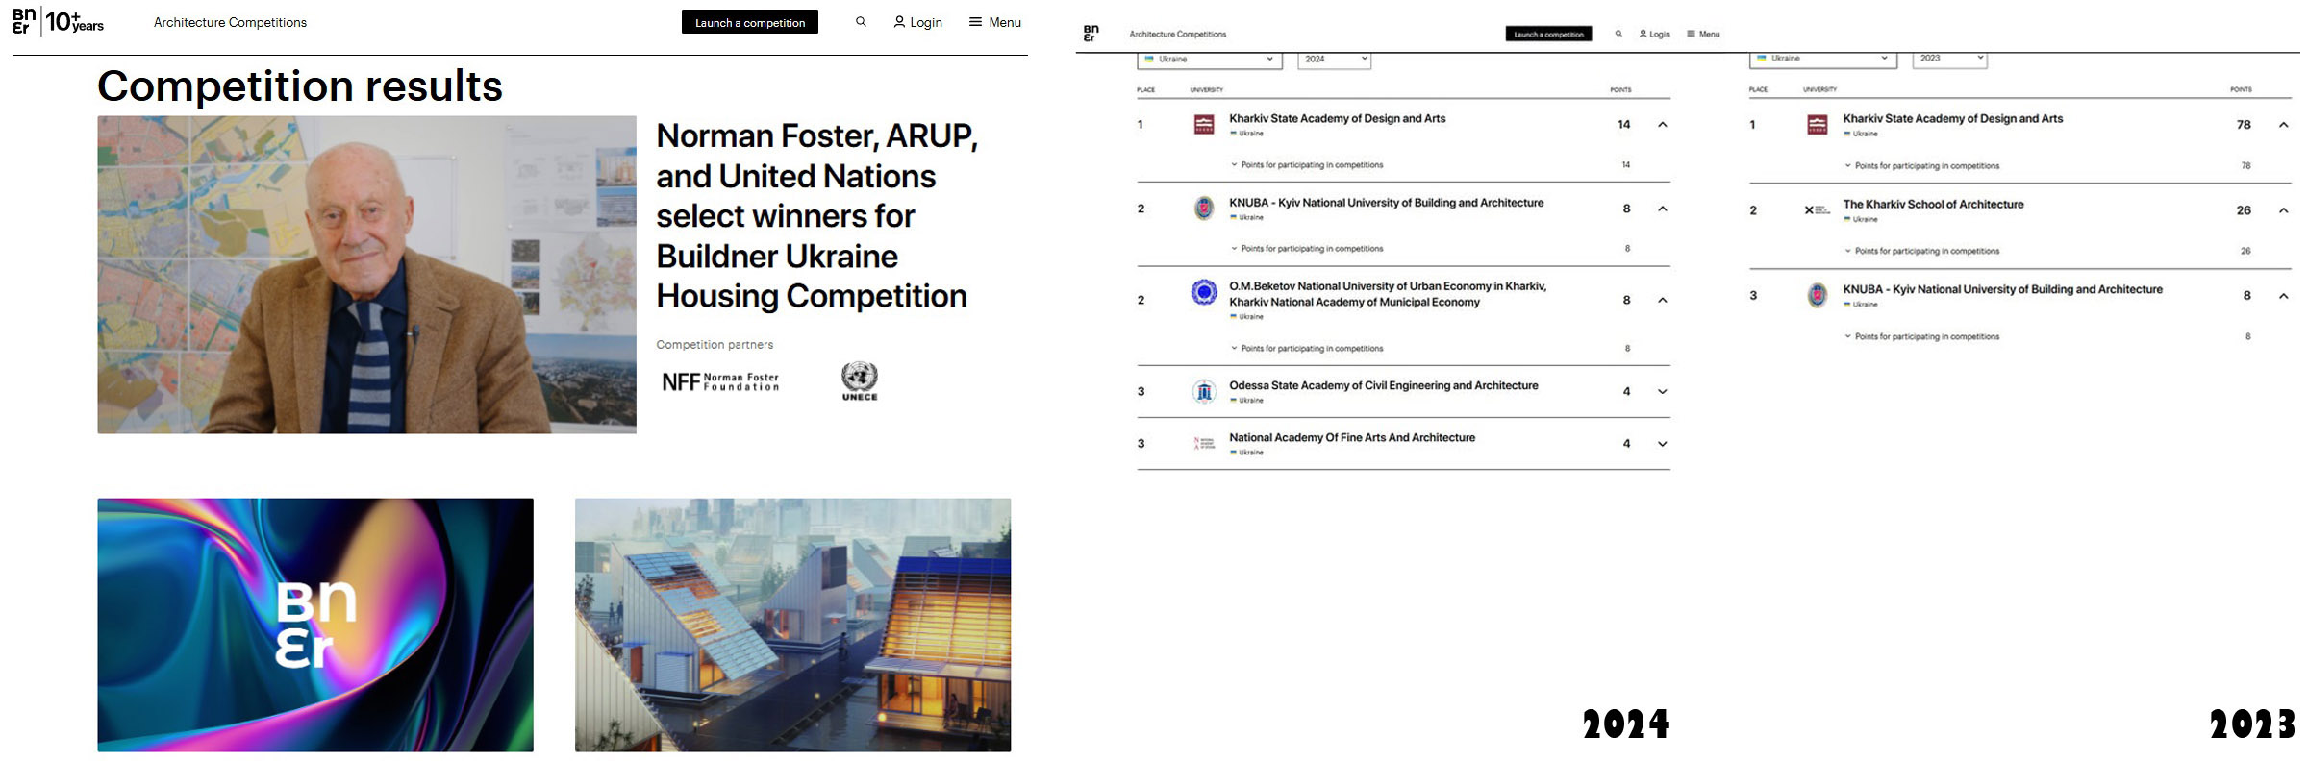Open the rooftop houses rendering thumbnail
The height and width of the screenshot is (761, 2308).
[x=792, y=625]
